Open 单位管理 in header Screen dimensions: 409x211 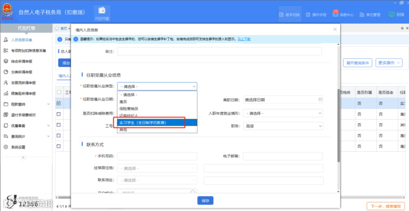click(370, 15)
